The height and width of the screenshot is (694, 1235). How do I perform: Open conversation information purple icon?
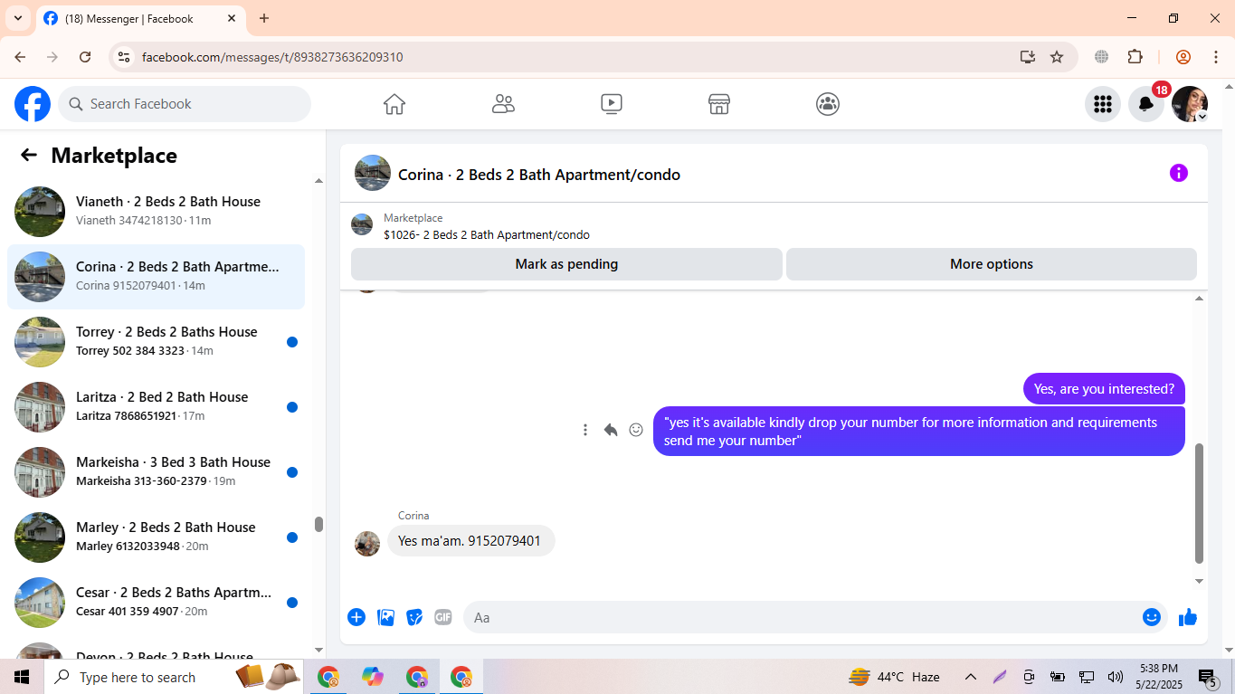point(1178,173)
